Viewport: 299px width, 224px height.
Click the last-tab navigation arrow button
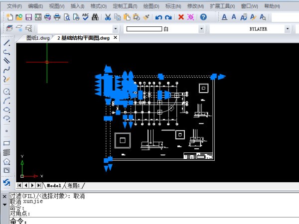pos(39,185)
